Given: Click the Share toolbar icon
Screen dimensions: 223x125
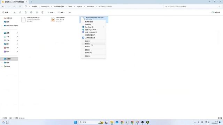Looking at the screenshot, I should coord(37,12).
